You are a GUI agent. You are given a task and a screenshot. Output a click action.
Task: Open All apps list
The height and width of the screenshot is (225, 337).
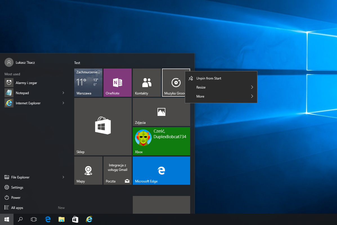pyautogui.click(x=17, y=208)
